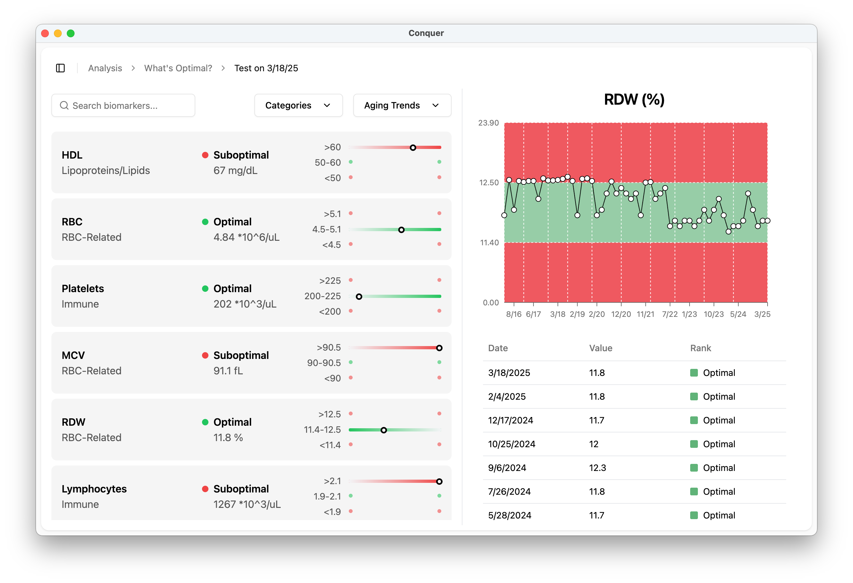Navigate to What's Optimal? breadcrumb
Image resolution: width=853 pixels, height=583 pixels.
(x=178, y=68)
